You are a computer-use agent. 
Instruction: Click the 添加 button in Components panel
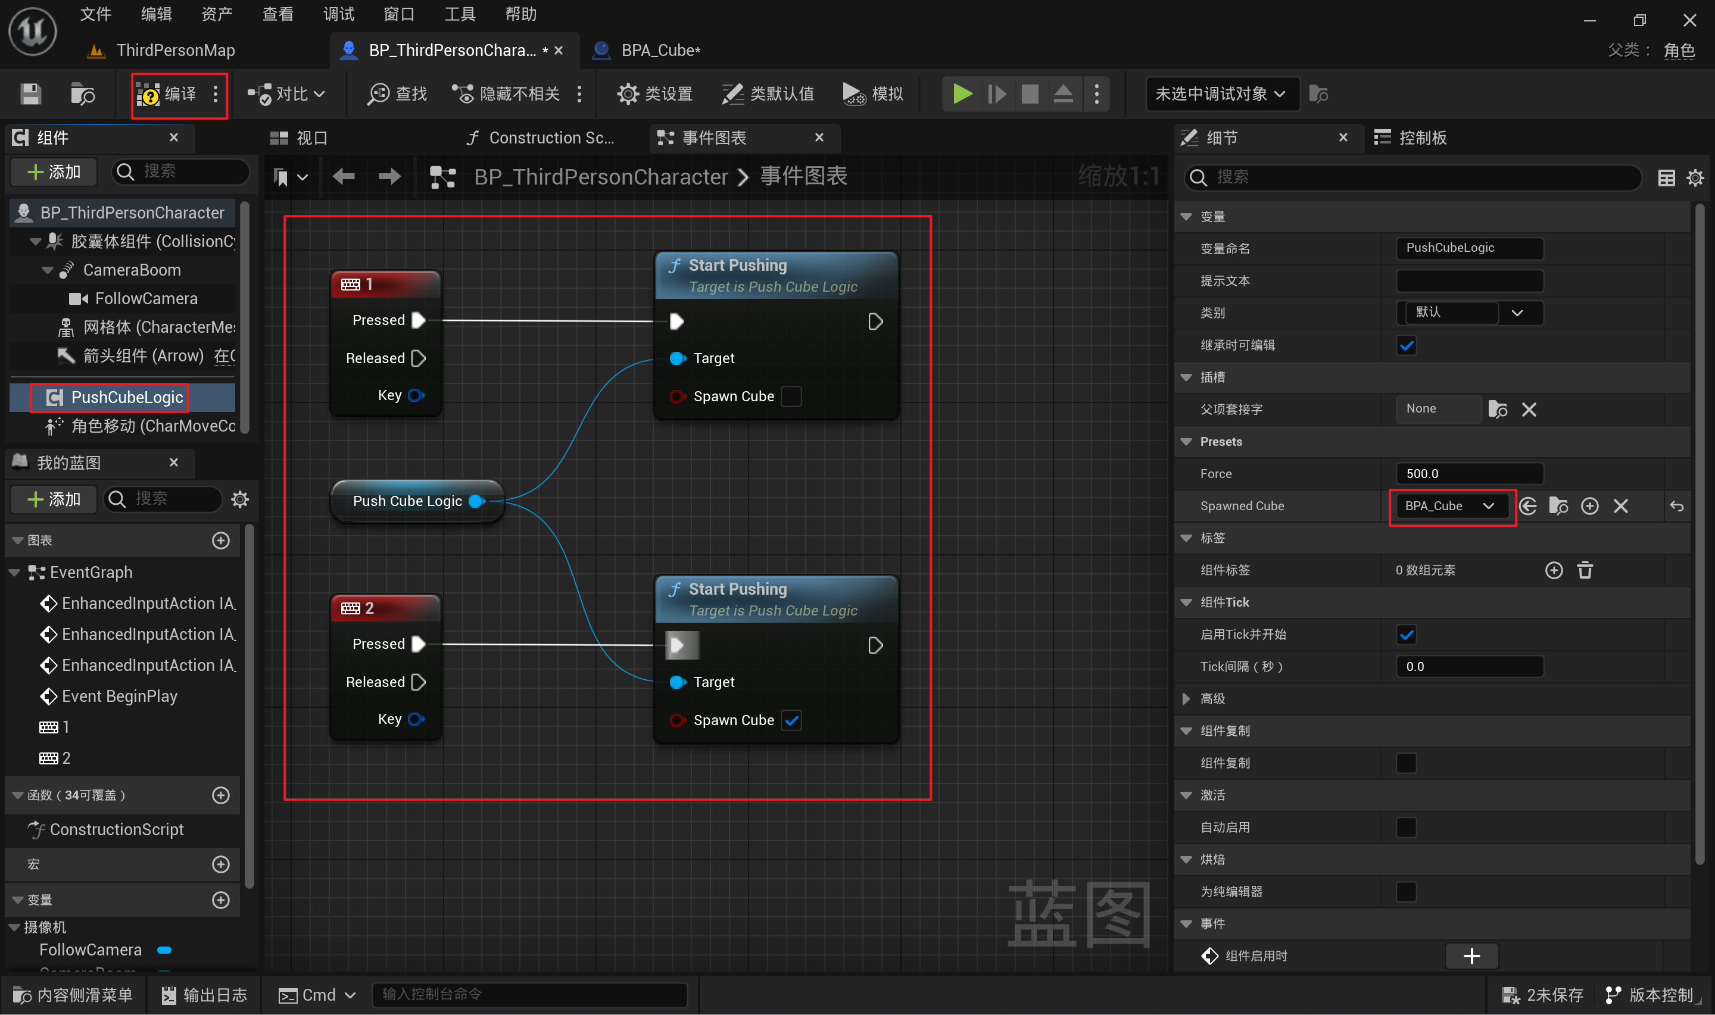(x=54, y=171)
